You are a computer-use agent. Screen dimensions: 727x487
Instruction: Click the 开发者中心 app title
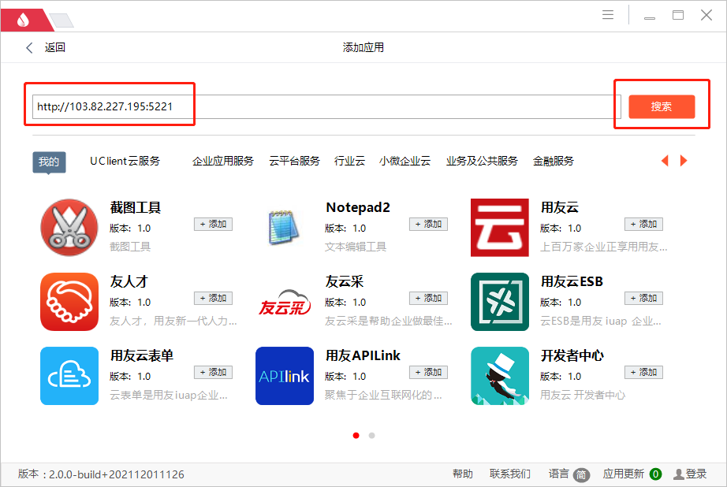572,356
